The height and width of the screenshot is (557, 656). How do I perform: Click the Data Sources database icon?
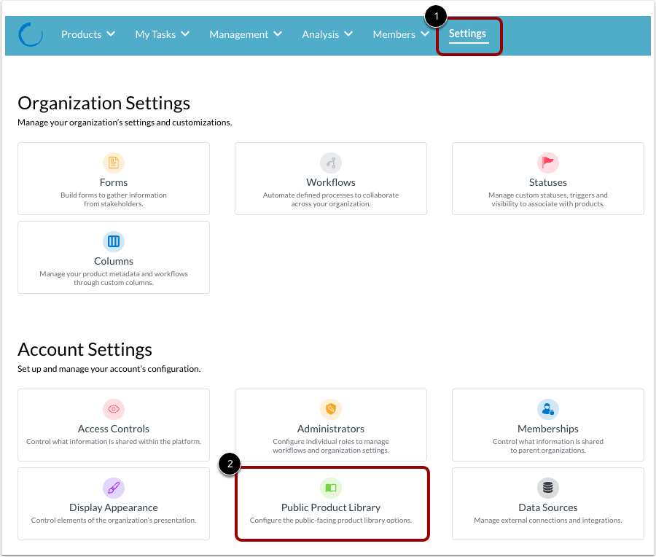[547, 488]
